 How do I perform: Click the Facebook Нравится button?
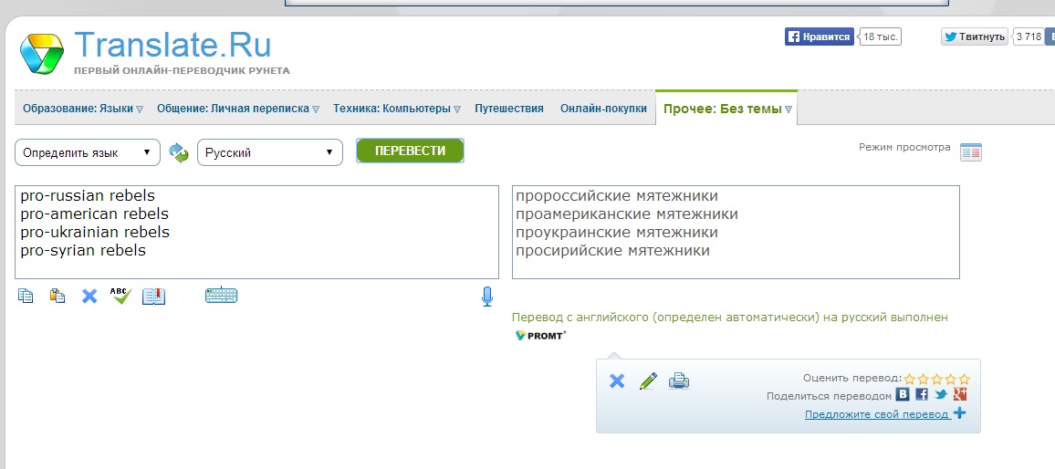(x=820, y=37)
